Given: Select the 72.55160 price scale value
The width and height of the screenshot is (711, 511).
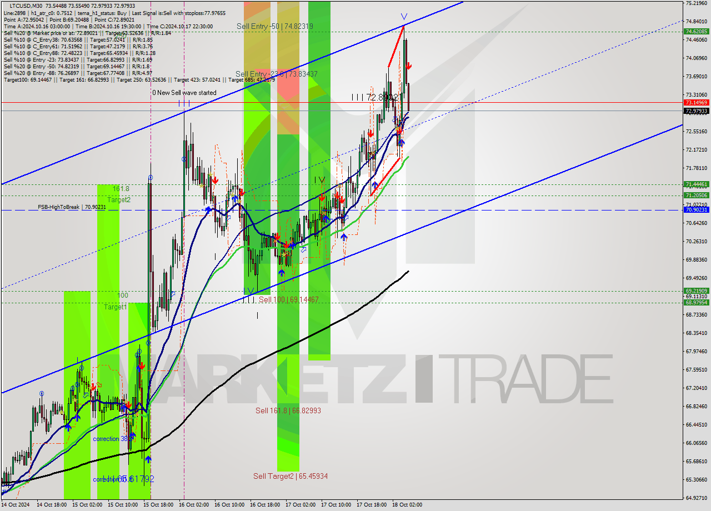Looking at the screenshot, I should coord(697,132).
